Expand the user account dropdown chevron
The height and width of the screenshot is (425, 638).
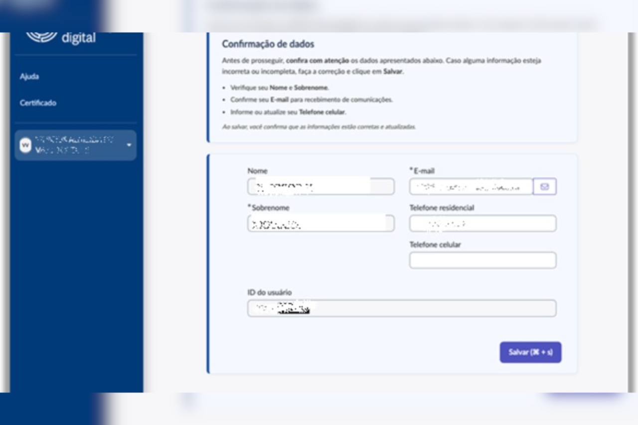[x=130, y=145]
